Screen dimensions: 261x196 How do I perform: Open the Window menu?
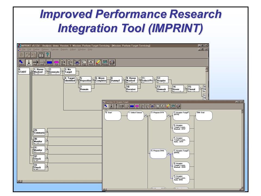82,49
